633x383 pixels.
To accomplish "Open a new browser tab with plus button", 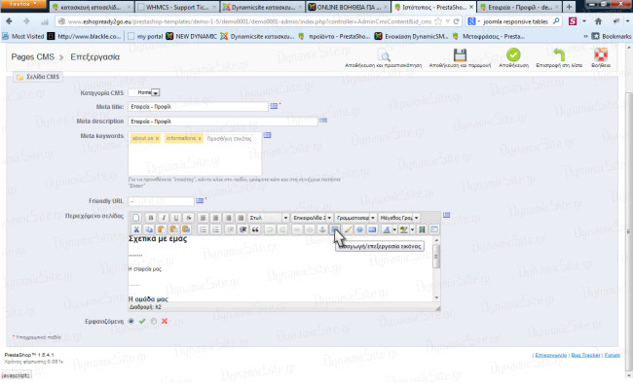I will [569, 7].
